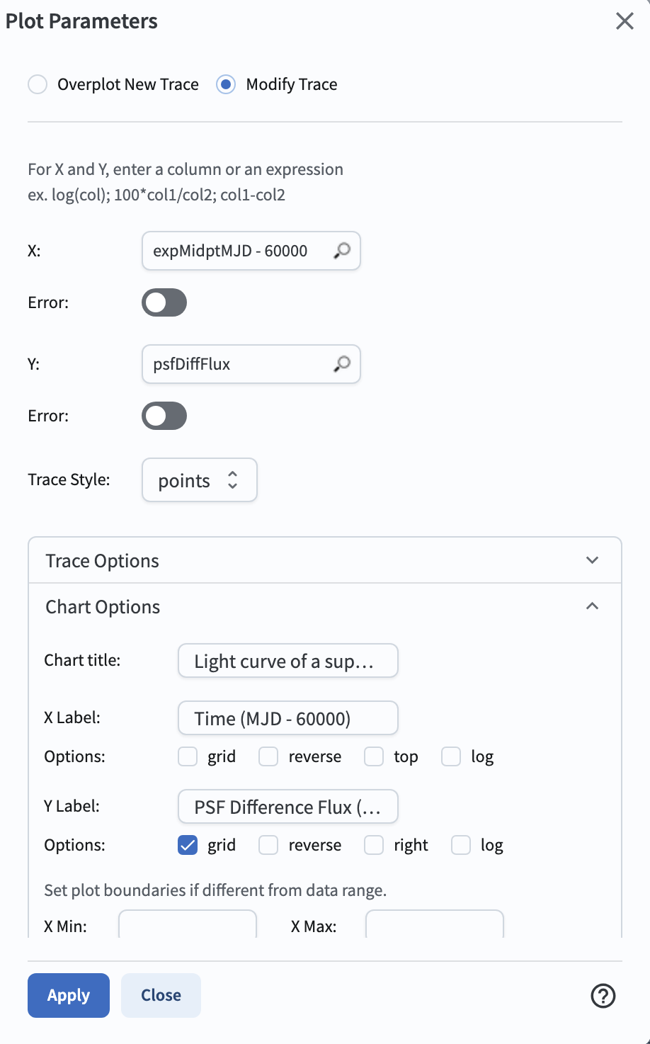The height and width of the screenshot is (1044, 650).
Task: Collapse the Chart Options section
Action: coord(592,606)
